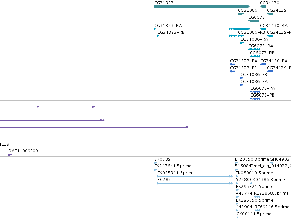This screenshot has height=219, width=291.
Task: Open transcript CG31086-RA label
Action: pos(254,39)
